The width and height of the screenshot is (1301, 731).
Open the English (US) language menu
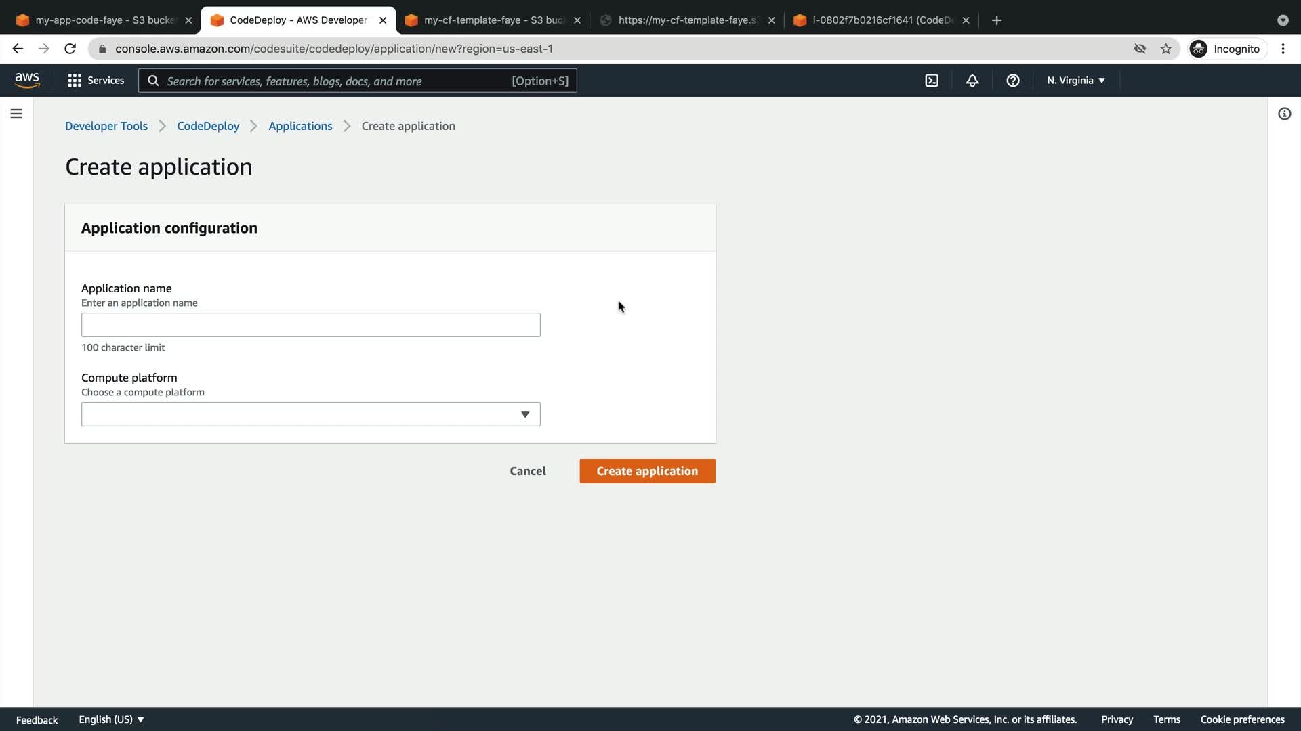coord(111,719)
